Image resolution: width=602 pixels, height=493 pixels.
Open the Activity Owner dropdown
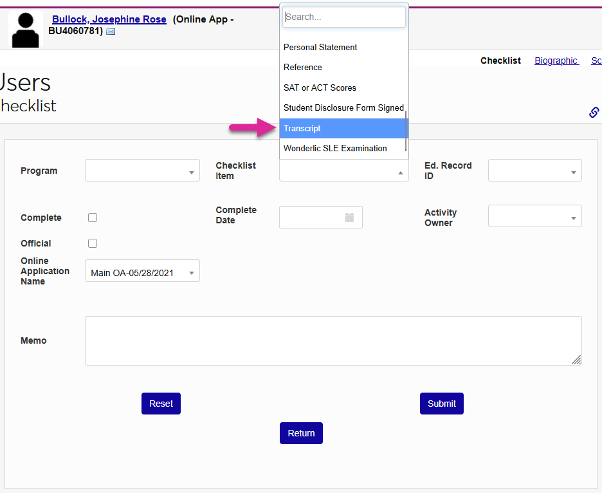[534, 216]
